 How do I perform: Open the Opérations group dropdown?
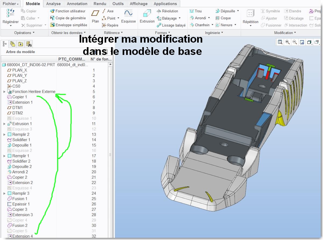[x=24, y=33]
